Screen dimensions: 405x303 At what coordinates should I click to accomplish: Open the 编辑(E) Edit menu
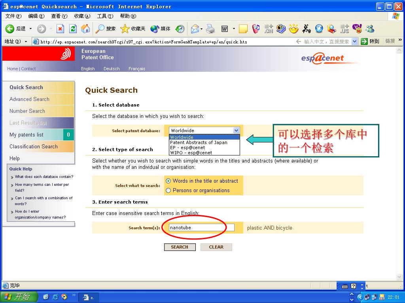(x=36, y=16)
